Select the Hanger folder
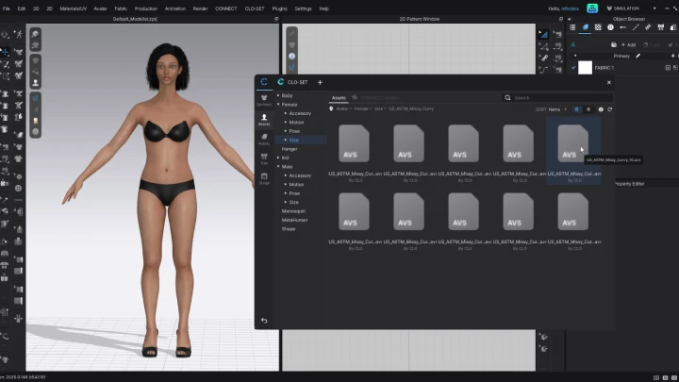Image resolution: width=679 pixels, height=382 pixels. (x=290, y=149)
